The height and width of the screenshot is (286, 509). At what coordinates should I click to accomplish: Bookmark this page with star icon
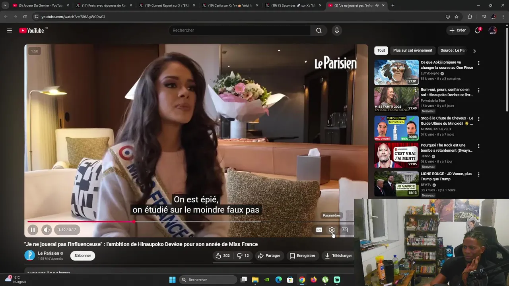point(457,17)
